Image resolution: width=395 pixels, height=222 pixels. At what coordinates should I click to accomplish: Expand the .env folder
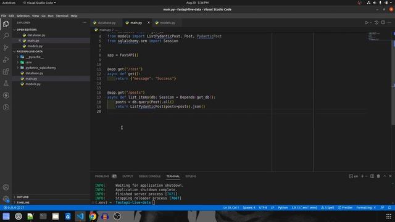tap(18, 62)
